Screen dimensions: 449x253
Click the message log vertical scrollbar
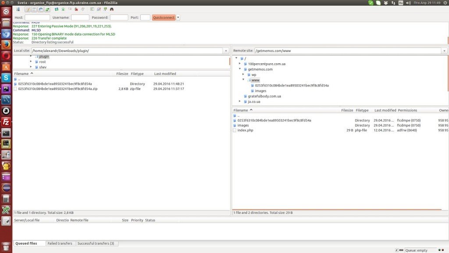pyautogui.click(x=448, y=40)
